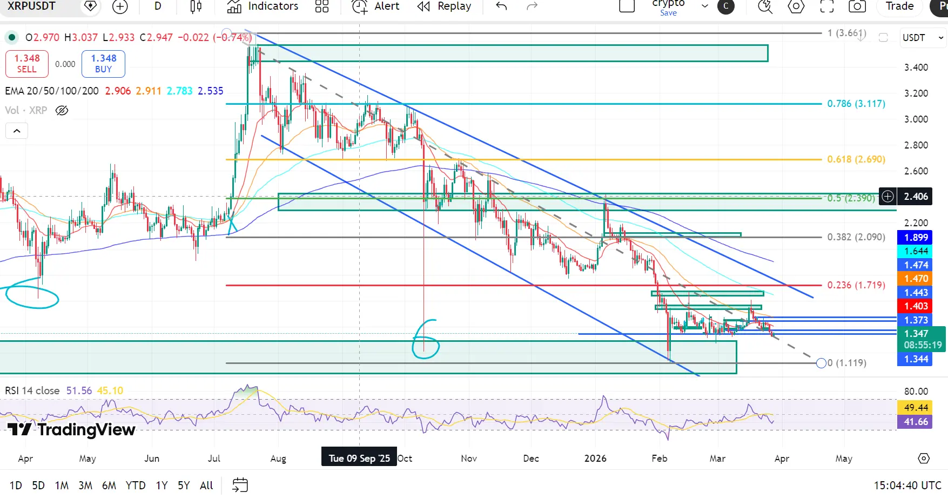
Task: Click the RSI value tag 49.44
Action: click(x=915, y=408)
